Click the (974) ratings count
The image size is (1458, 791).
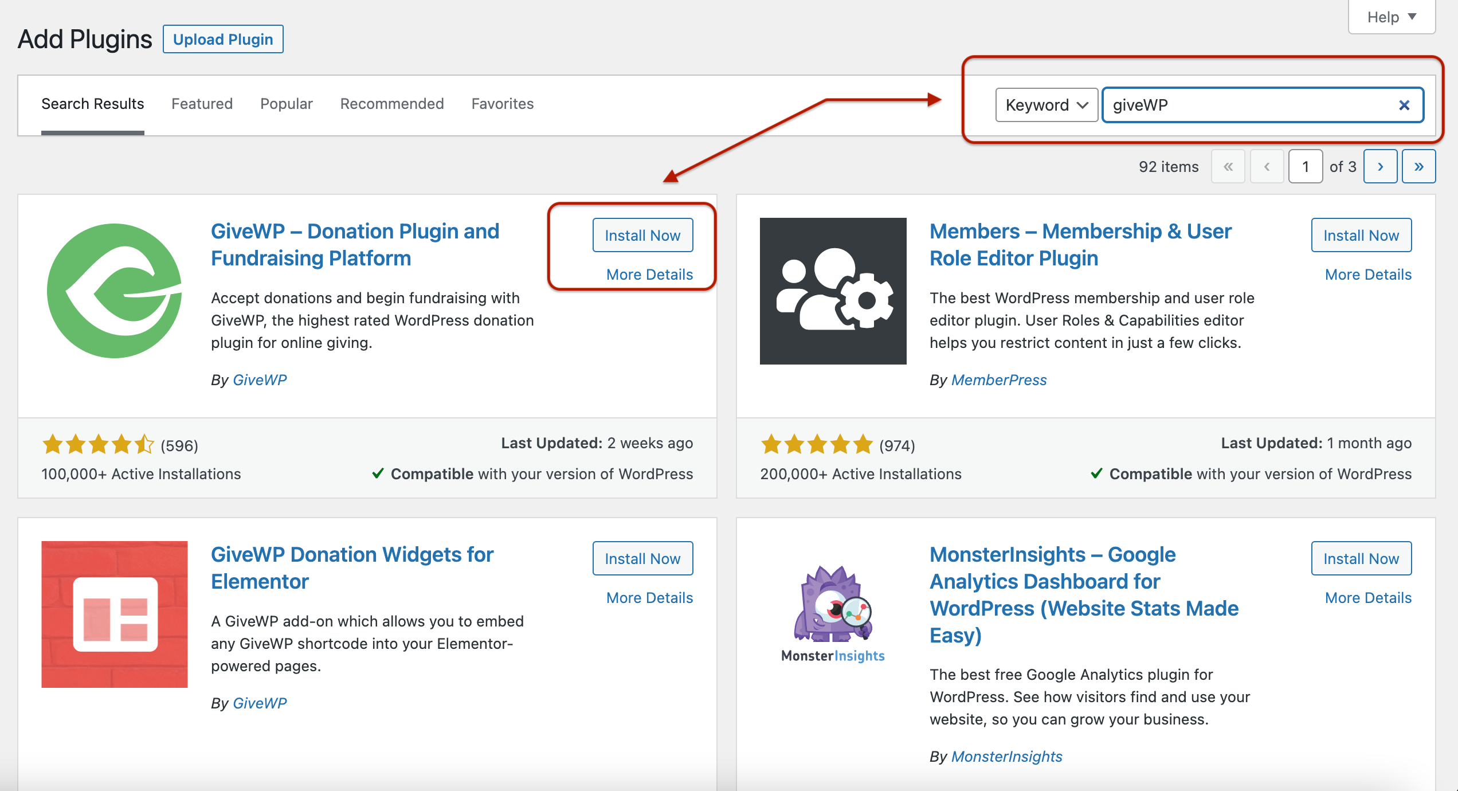click(x=897, y=445)
